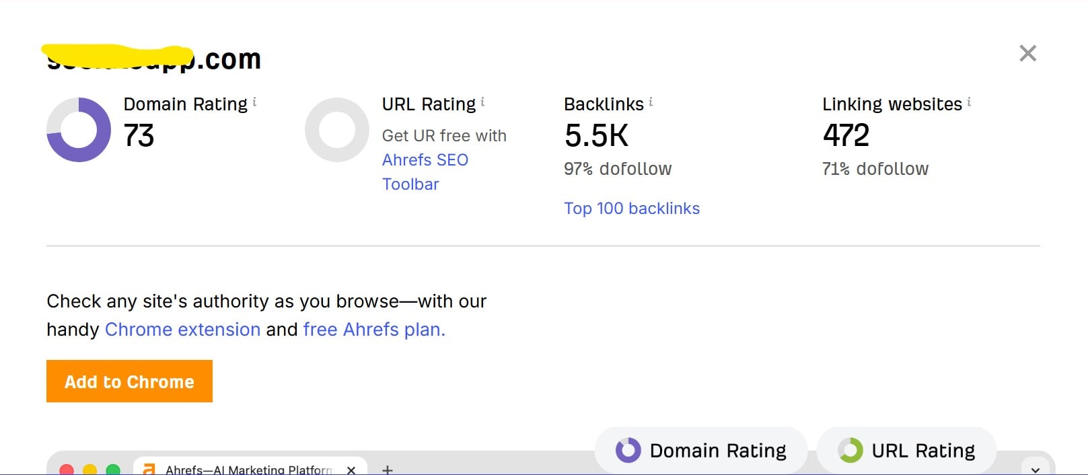The width and height of the screenshot is (1088, 475).
Task: Click the URL Rating info icon
Action: tap(482, 102)
